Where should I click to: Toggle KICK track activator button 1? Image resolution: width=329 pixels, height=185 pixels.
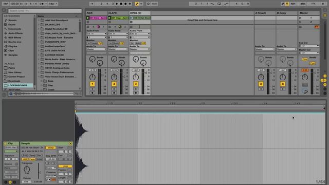coord(92,84)
